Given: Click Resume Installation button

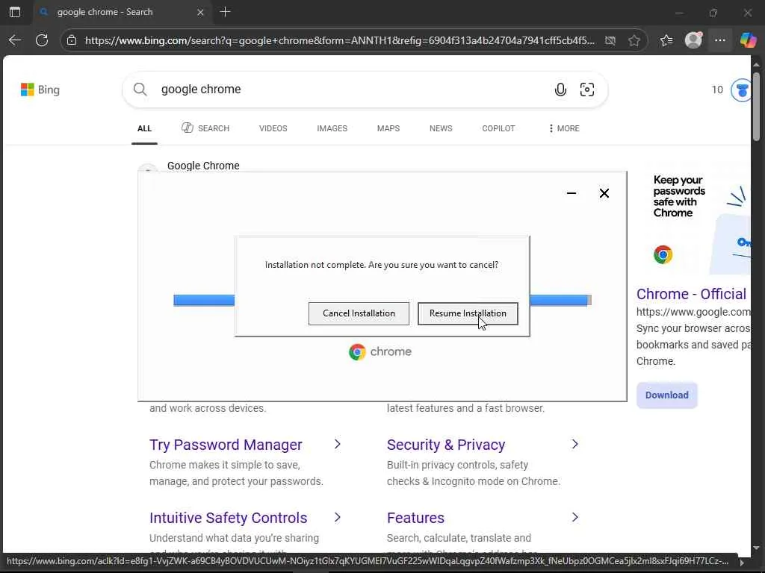Looking at the screenshot, I should pos(468,313).
